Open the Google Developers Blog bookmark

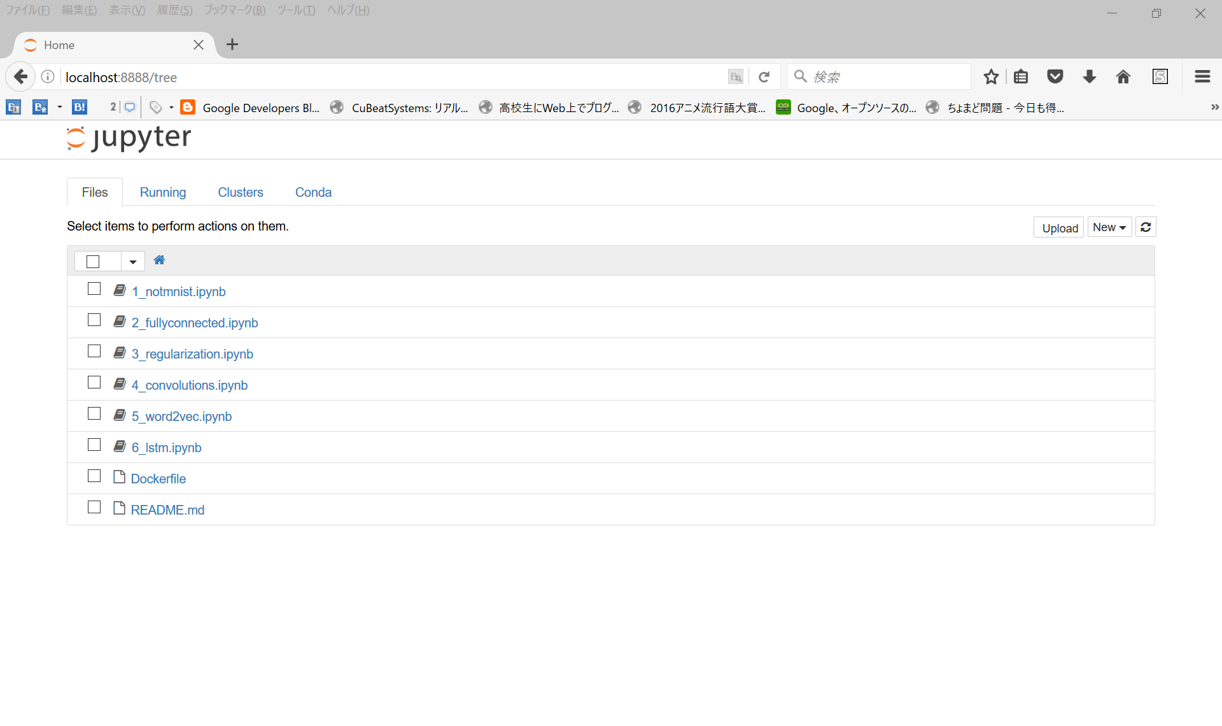coord(251,108)
